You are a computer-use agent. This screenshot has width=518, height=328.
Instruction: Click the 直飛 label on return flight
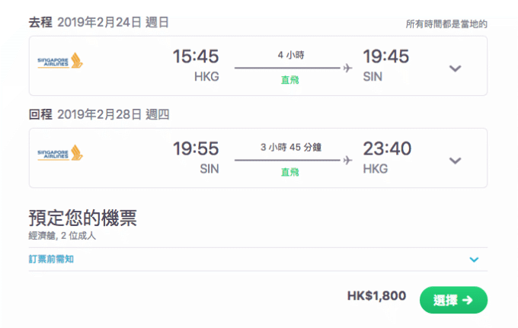tap(289, 172)
